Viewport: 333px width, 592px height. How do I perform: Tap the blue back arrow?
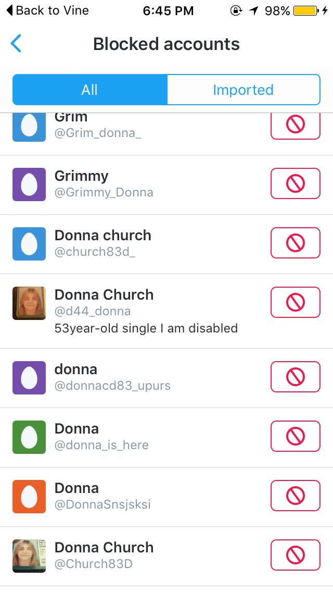point(16,43)
